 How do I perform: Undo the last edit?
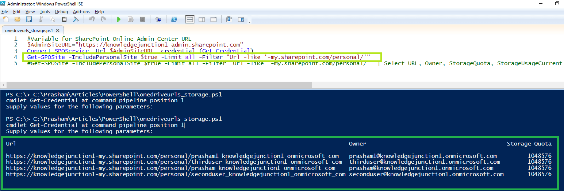click(92, 19)
